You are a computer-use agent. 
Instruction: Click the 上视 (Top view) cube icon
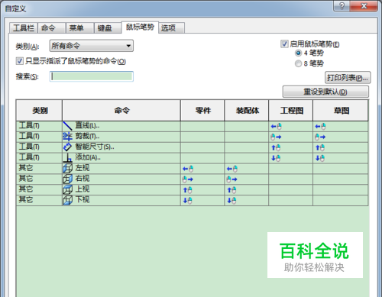coord(68,189)
